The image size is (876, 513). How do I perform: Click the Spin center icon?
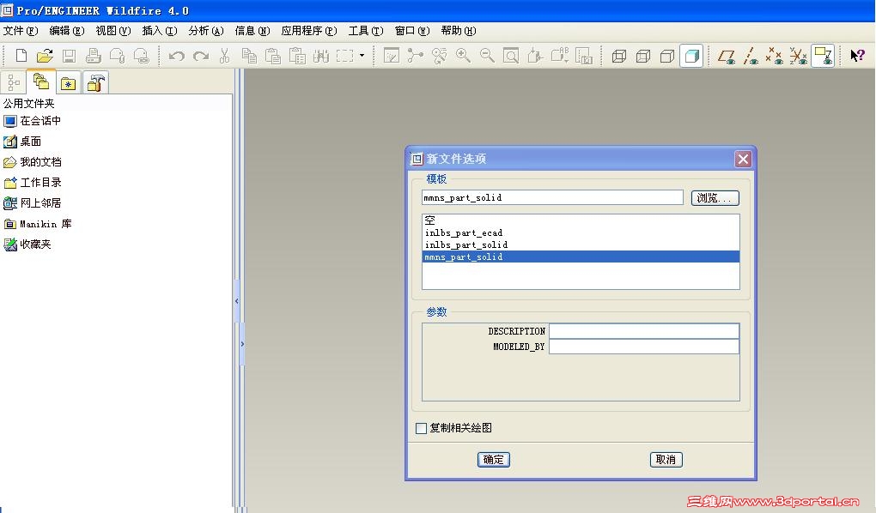click(415, 55)
